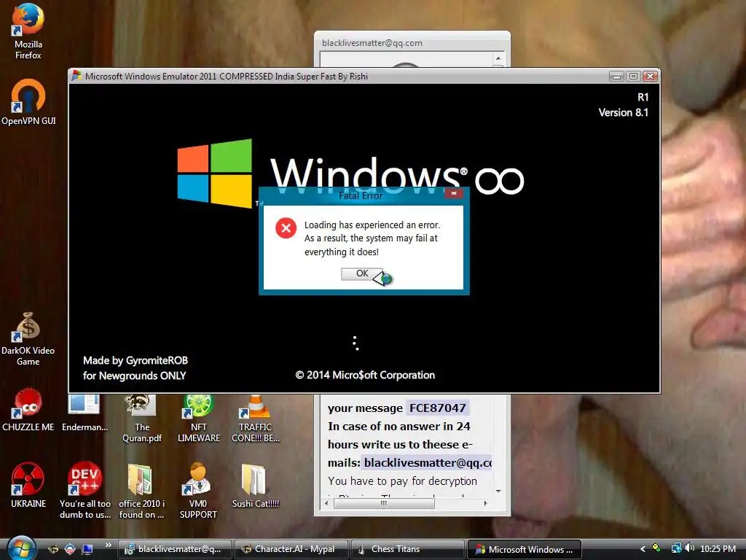Select the Enderman desktop file icon
This screenshot has height=560, width=746.
[x=85, y=413]
